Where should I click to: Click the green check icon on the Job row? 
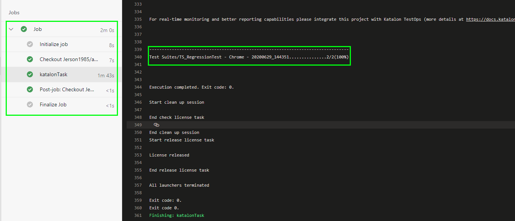pyautogui.click(x=23, y=29)
